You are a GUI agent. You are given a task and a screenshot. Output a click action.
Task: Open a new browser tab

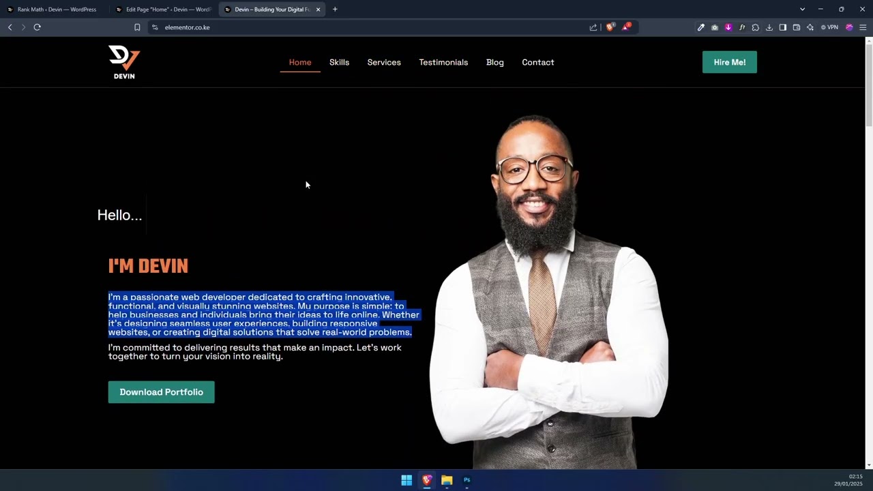coord(335,10)
